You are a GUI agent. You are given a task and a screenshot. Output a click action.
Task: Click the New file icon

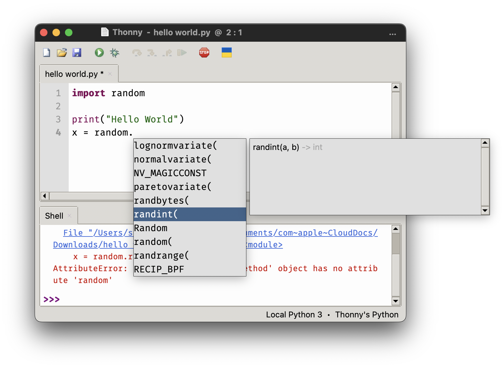[47, 52]
